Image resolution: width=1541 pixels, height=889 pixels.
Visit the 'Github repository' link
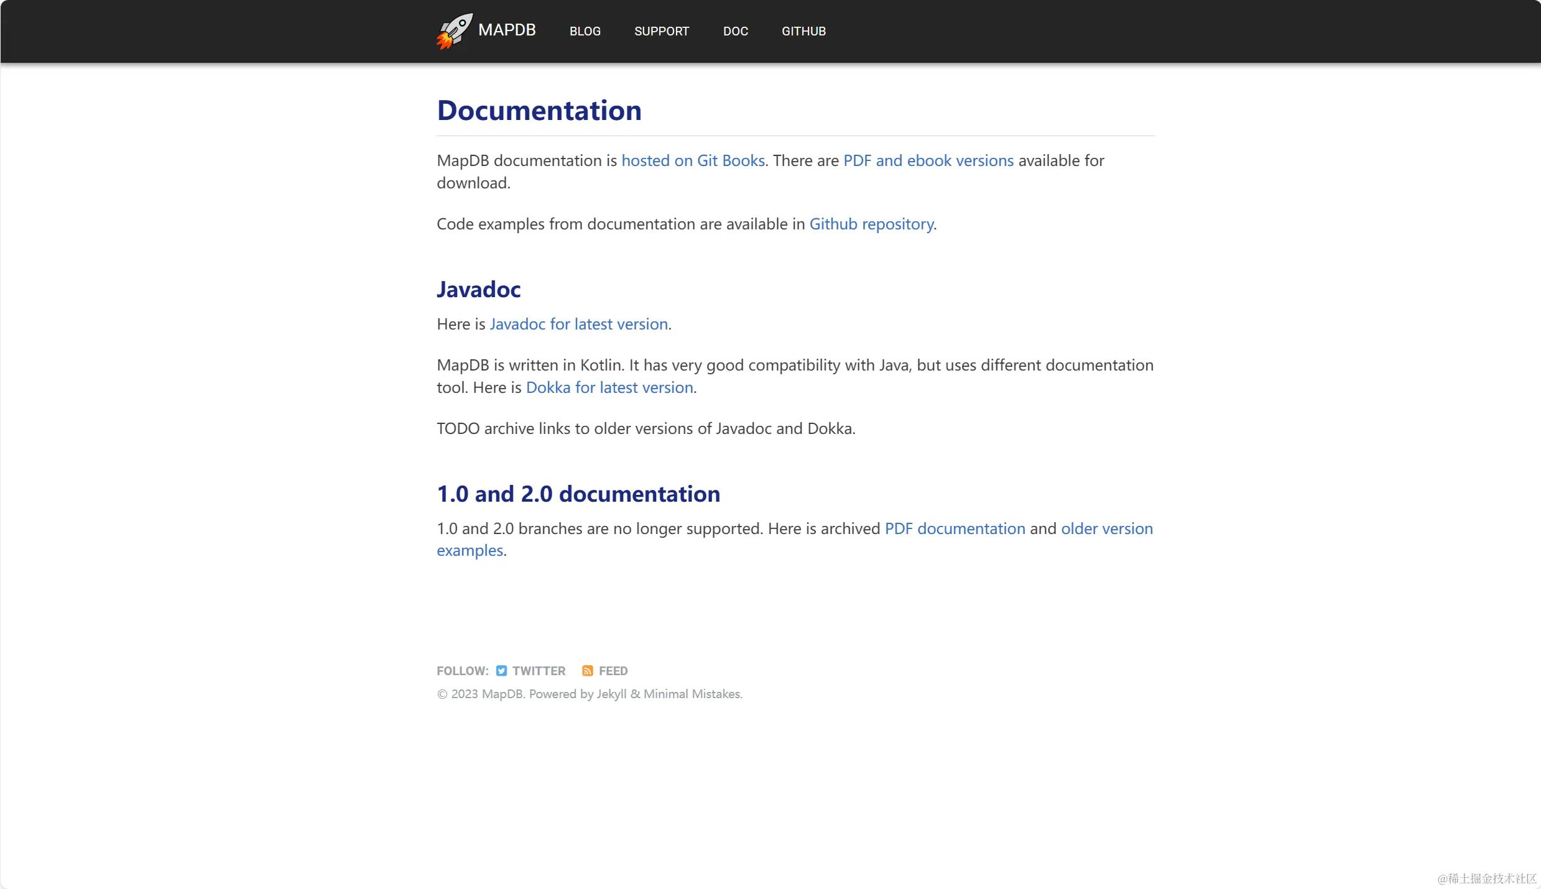click(871, 224)
